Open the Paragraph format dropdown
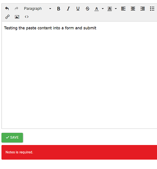 click(x=37, y=8)
